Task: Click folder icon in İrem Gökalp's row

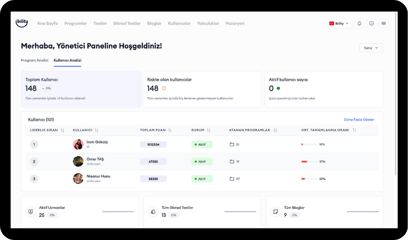Action: coord(232,144)
